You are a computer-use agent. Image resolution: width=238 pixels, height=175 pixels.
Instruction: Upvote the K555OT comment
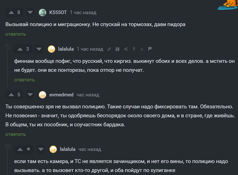click(11, 13)
